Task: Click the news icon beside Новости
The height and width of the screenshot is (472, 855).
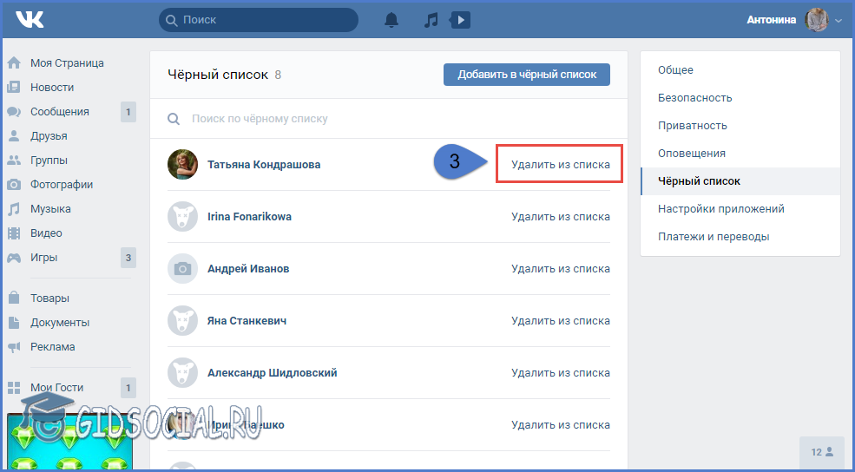Action: tap(14, 88)
